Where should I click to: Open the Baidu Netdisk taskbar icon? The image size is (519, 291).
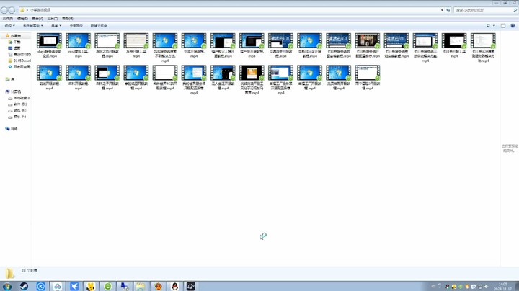pyautogui.click(x=58, y=286)
